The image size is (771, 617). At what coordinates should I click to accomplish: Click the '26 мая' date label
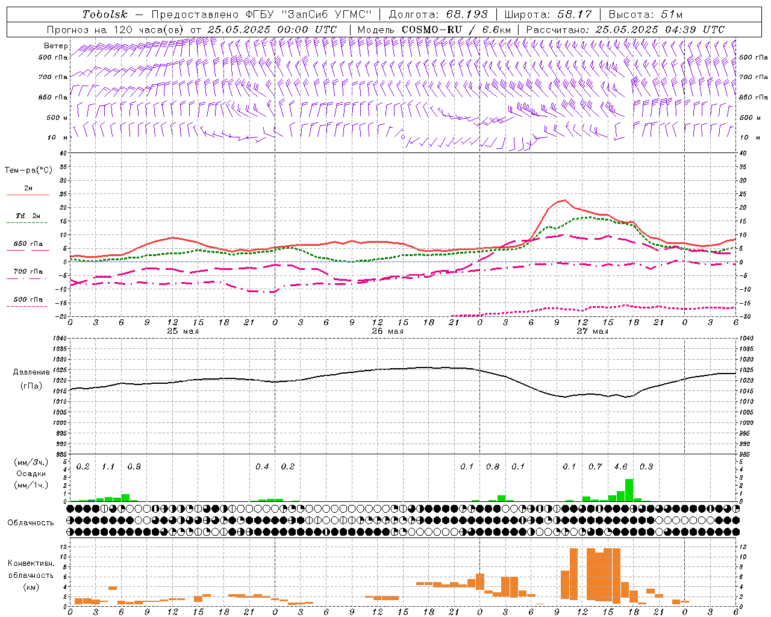pyautogui.click(x=387, y=331)
